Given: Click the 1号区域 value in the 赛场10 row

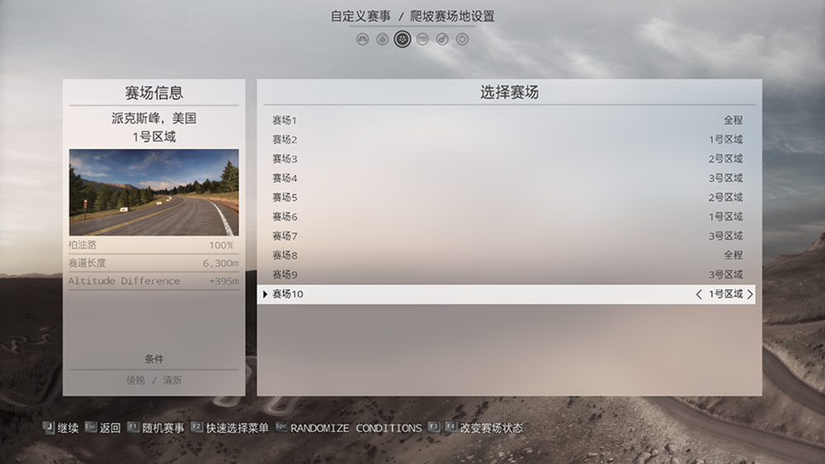Looking at the screenshot, I should click(x=725, y=294).
